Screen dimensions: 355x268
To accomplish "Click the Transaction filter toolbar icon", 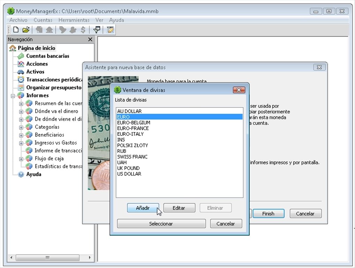I will (x=97, y=30).
